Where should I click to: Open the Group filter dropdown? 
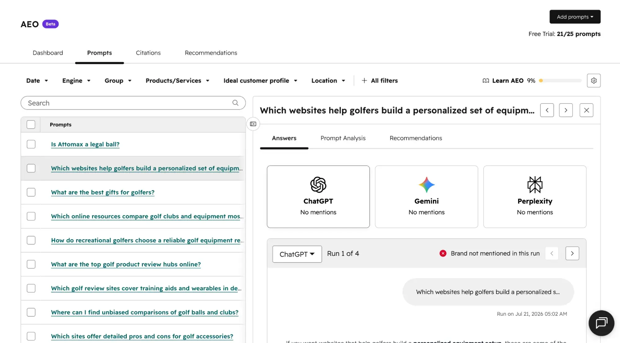(x=118, y=81)
